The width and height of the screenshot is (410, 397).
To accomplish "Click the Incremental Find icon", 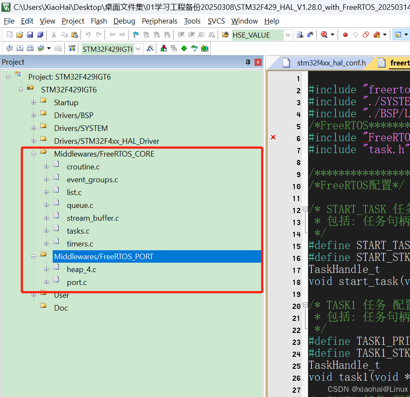I will tap(310, 35).
